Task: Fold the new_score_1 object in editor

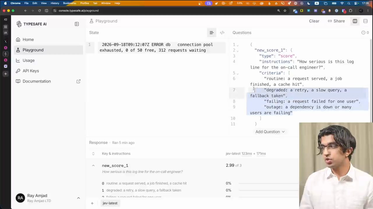Action: [237, 51]
